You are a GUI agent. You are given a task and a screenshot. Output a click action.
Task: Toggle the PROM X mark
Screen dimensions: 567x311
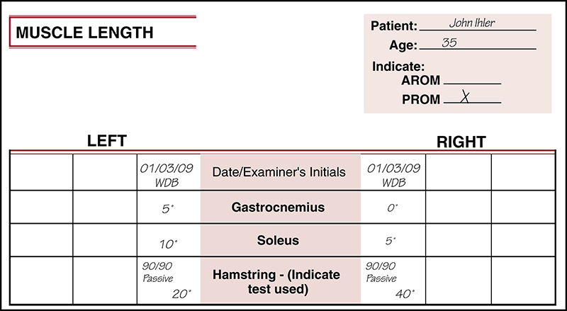coord(465,98)
